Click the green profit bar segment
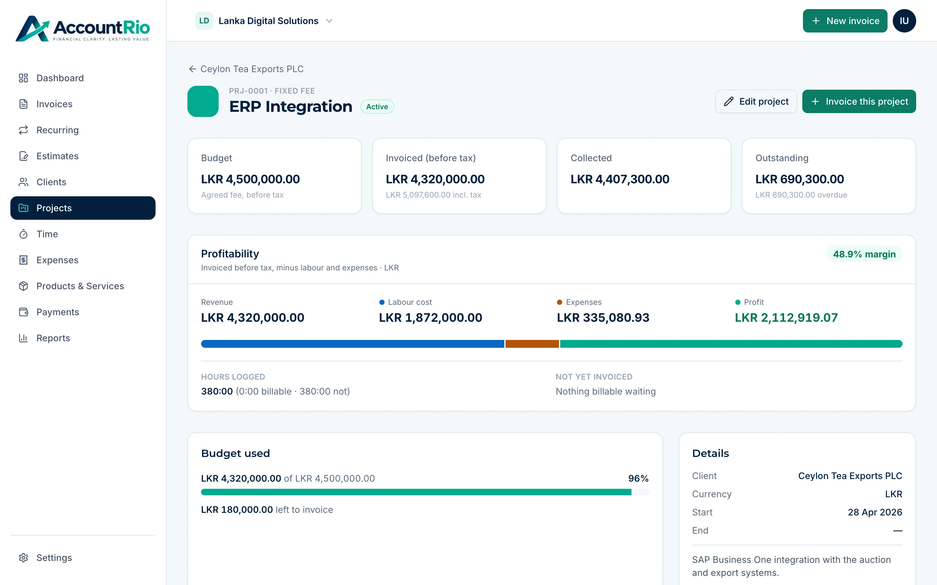The width and height of the screenshot is (937, 585). [731, 344]
